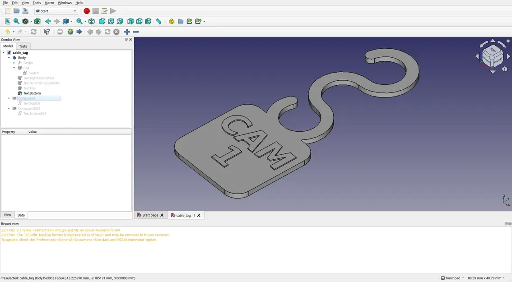Start recording a macro
Image resolution: width=512 pixels, height=282 pixels.
coord(86,11)
